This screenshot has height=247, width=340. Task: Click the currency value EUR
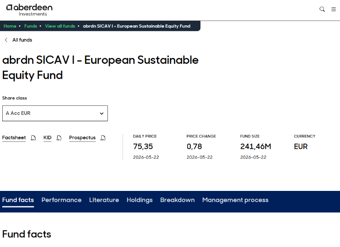point(301,147)
